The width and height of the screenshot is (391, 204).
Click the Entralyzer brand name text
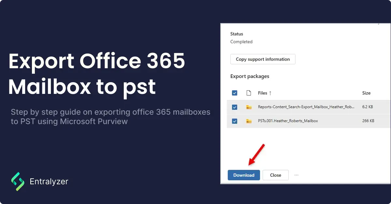(49, 181)
